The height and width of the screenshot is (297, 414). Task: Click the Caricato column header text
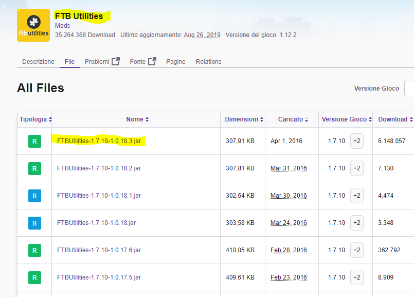[291, 119]
